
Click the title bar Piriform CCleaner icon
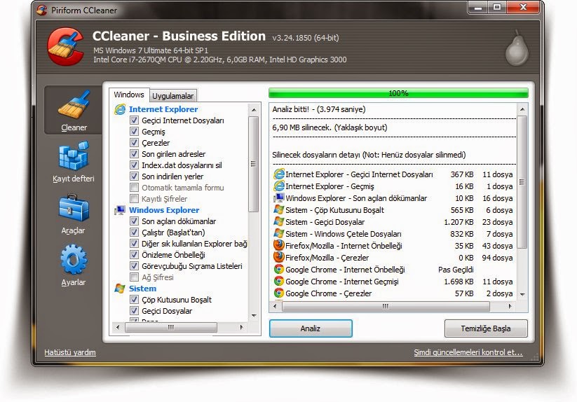point(42,10)
